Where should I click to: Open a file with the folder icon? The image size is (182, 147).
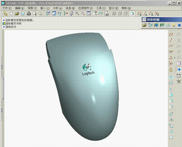tap(17, 13)
